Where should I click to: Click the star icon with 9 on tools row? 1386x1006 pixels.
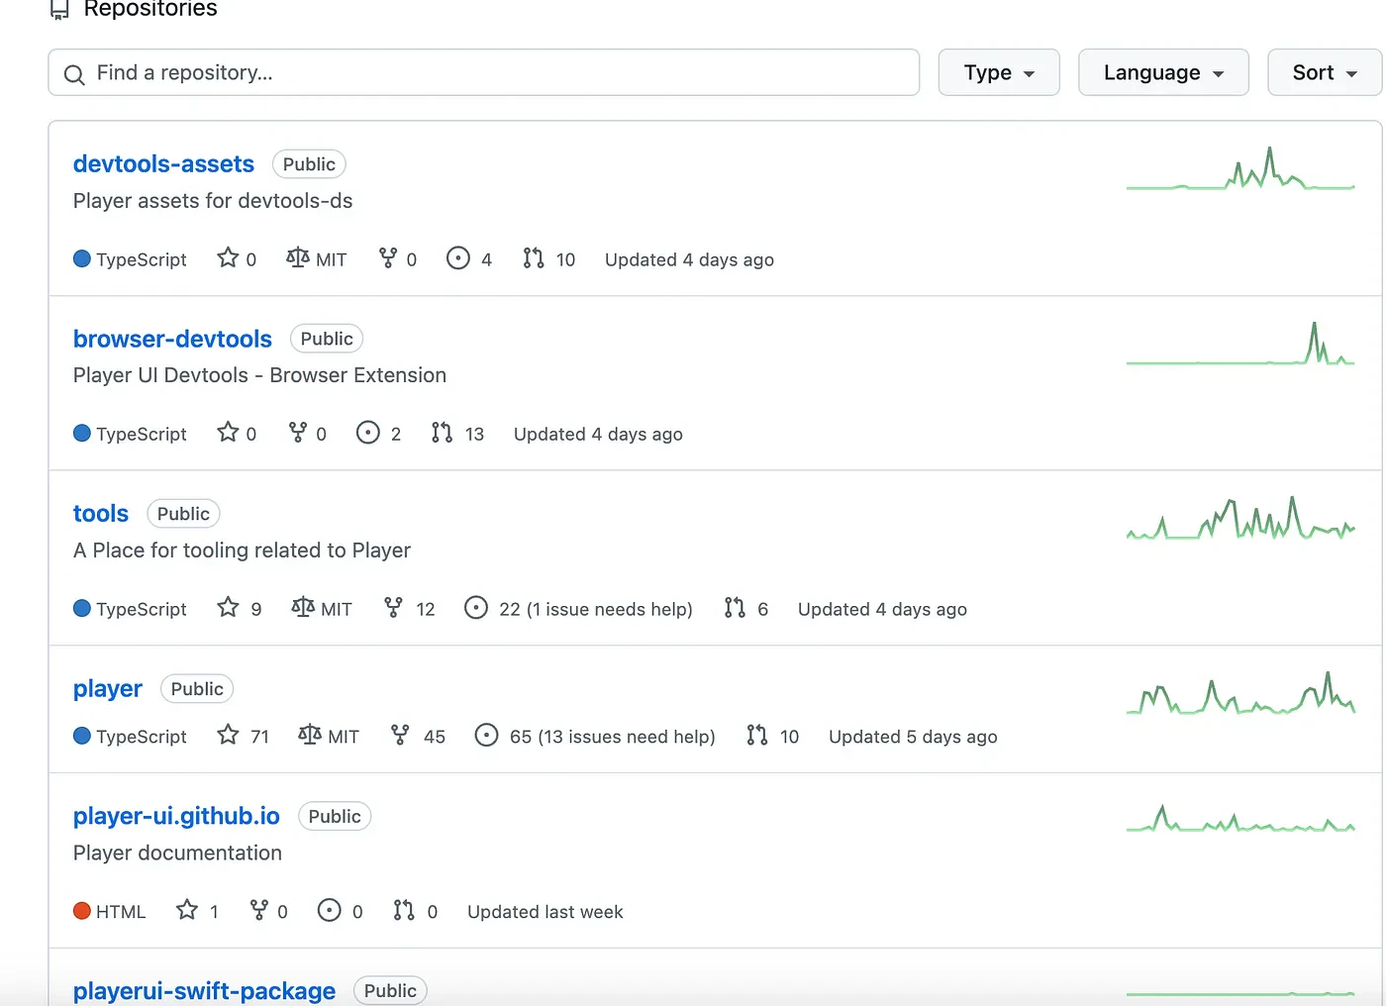[228, 607]
